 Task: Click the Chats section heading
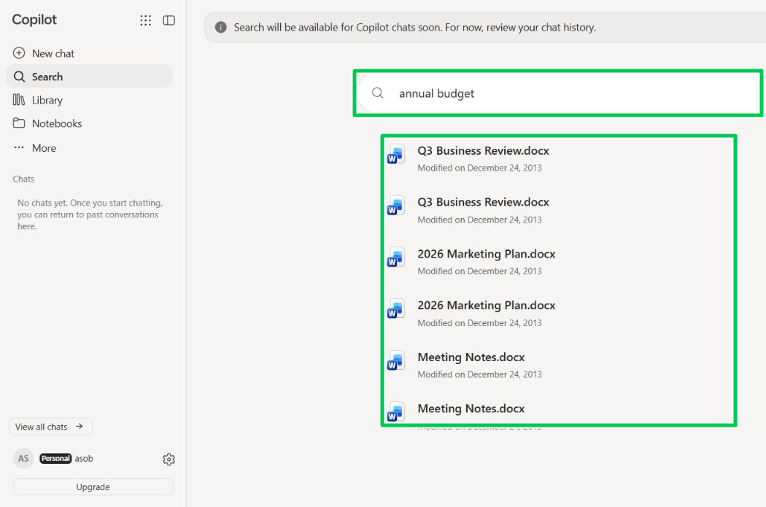click(23, 179)
